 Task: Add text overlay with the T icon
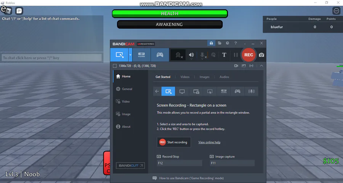click(x=224, y=55)
